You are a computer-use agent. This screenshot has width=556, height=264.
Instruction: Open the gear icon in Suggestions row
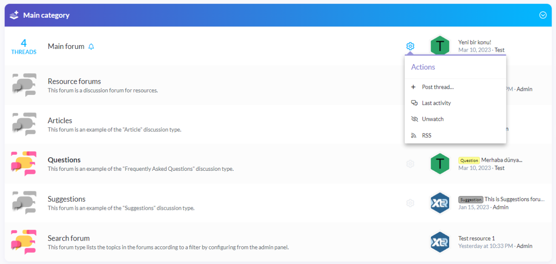click(410, 203)
